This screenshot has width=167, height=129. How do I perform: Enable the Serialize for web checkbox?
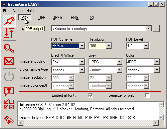point(147,95)
